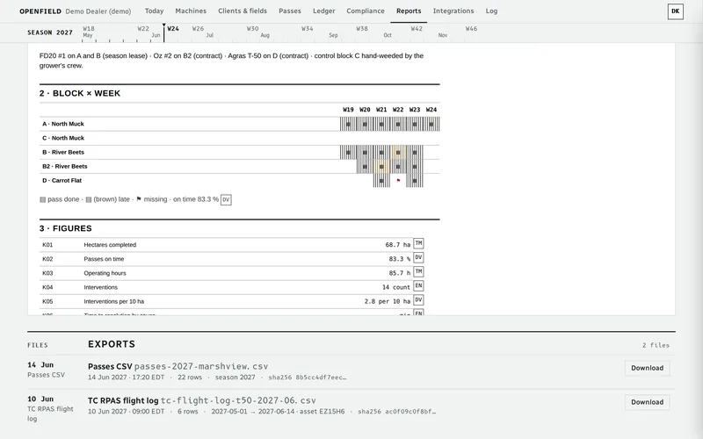This screenshot has height=439, width=703.
Task: Click the K03 Operating hours label
Action: click(105, 273)
